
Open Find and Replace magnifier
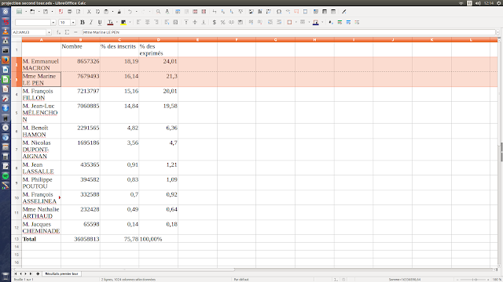158,12
